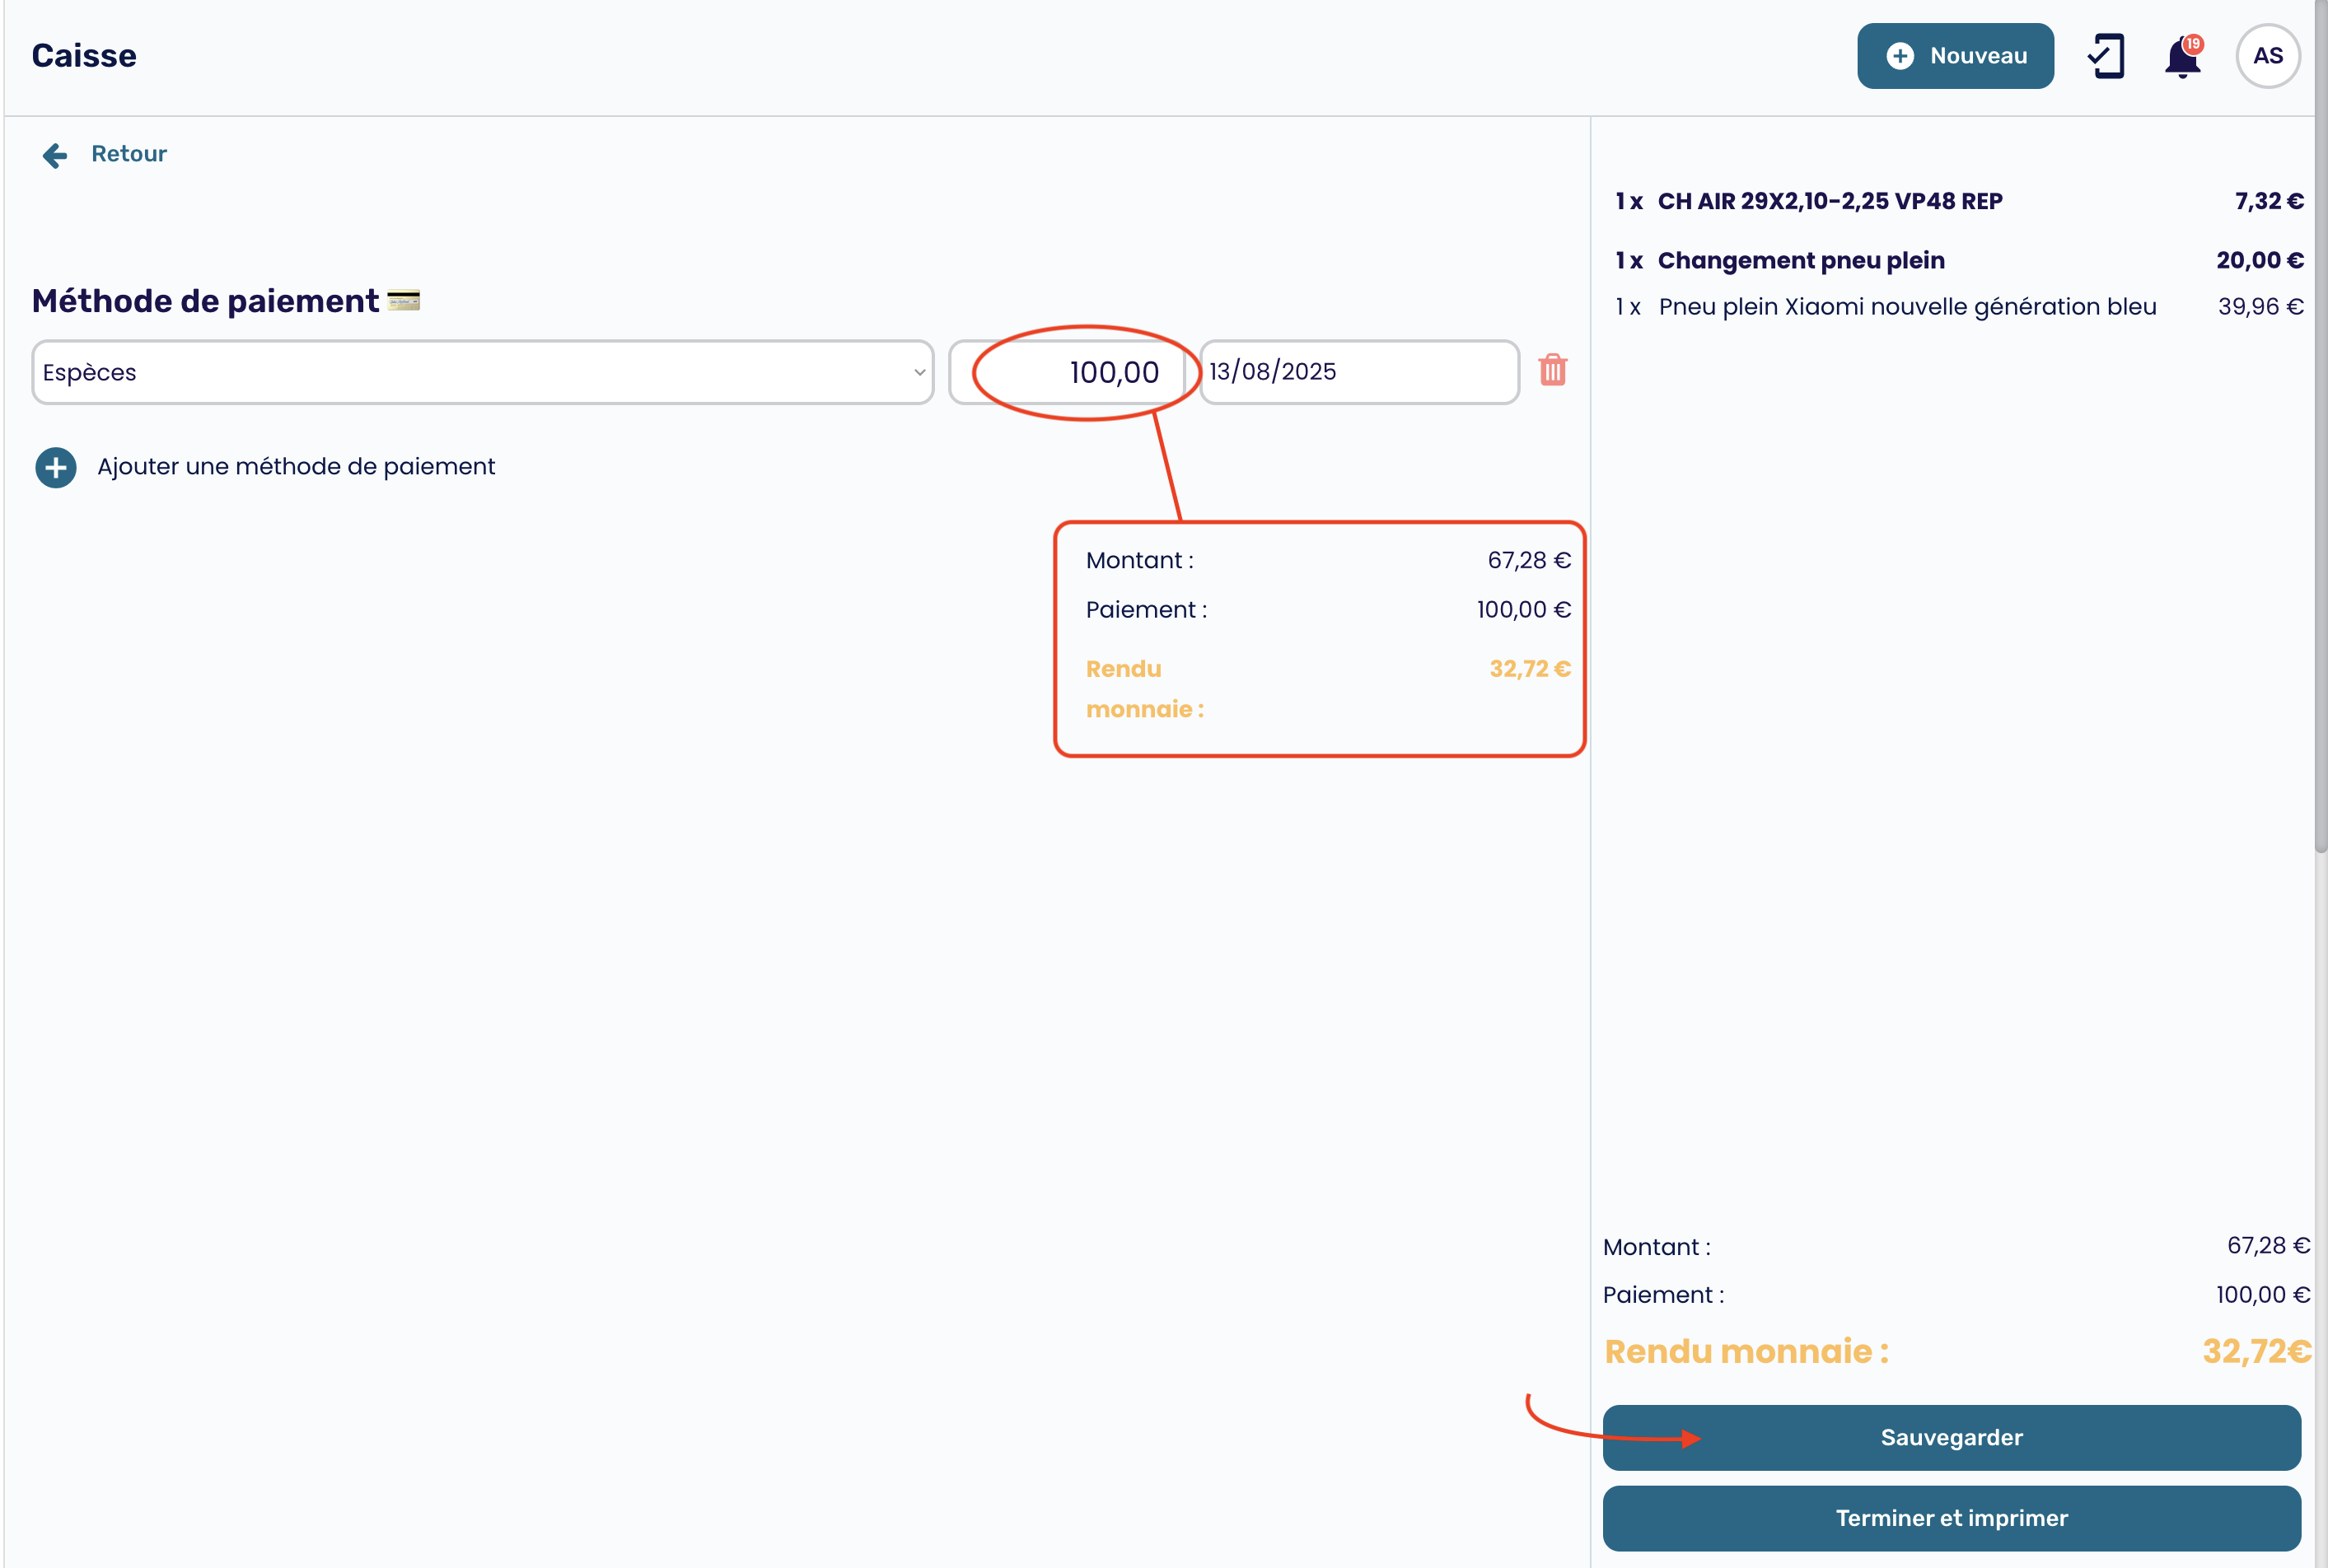Open the AS user avatar menu
The height and width of the screenshot is (1568, 2328).
pos(2267,56)
